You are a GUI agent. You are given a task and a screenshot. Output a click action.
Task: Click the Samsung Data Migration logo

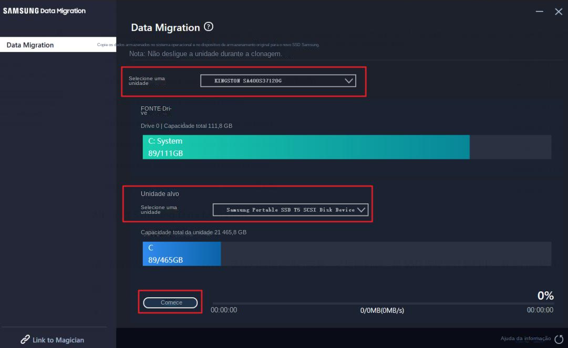pos(44,11)
